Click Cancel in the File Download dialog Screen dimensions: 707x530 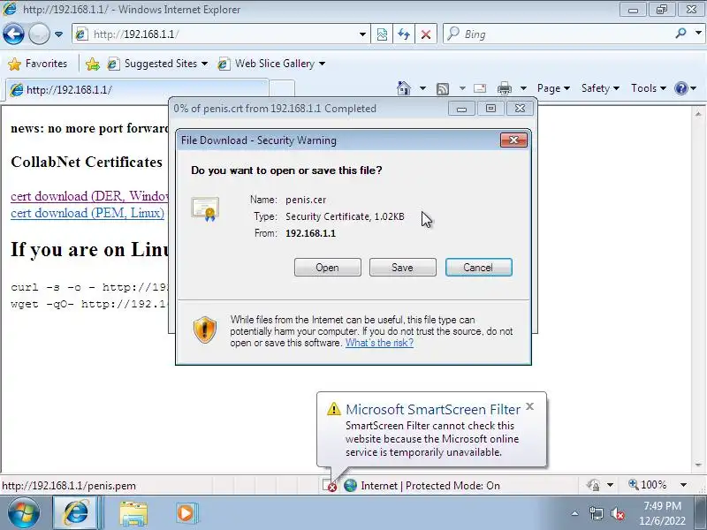(x=478, y=268)
